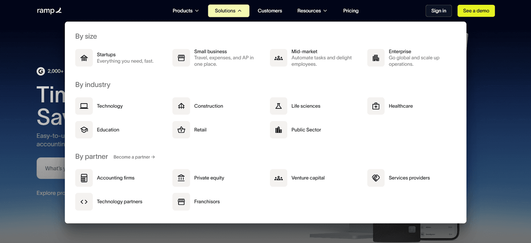Expand the Resources dropdown menu
Viewport: 531px width, 243px height.
coord(312,11)
